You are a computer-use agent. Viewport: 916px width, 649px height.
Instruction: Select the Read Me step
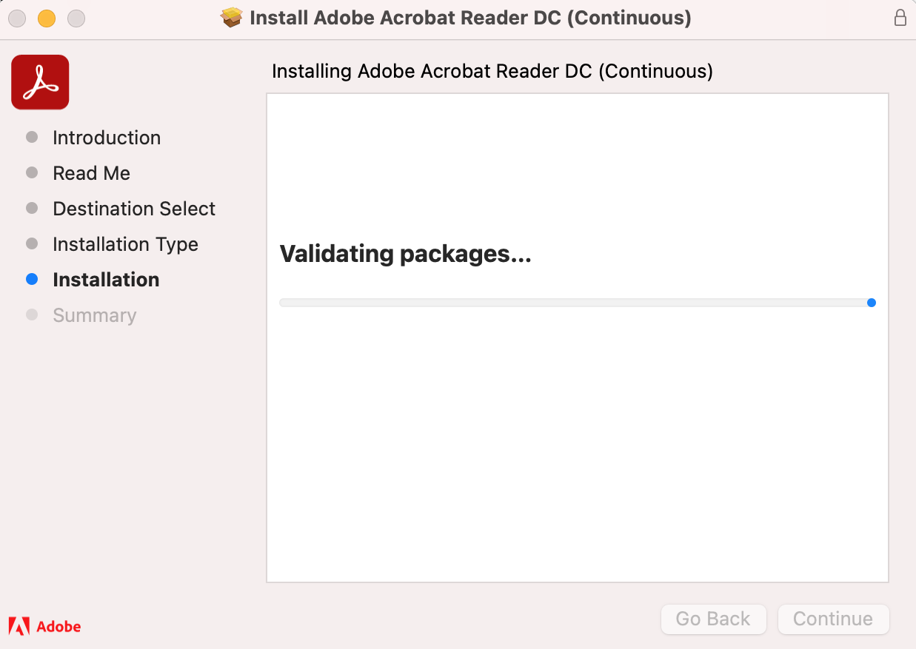(91, 173)
